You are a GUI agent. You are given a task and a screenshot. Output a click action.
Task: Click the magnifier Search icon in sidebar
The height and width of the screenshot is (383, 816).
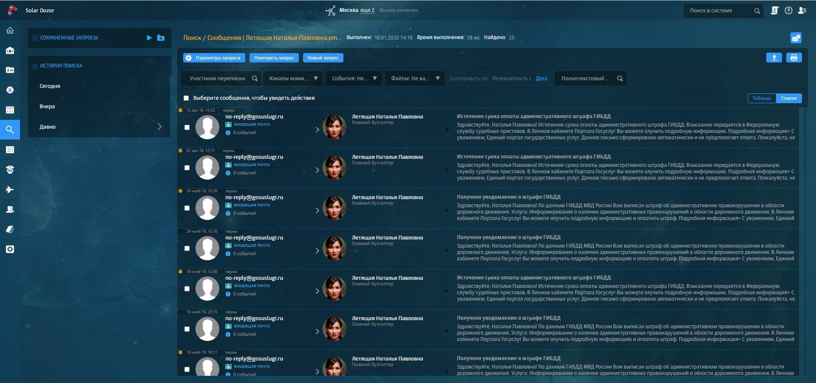[x=10, y=130]
